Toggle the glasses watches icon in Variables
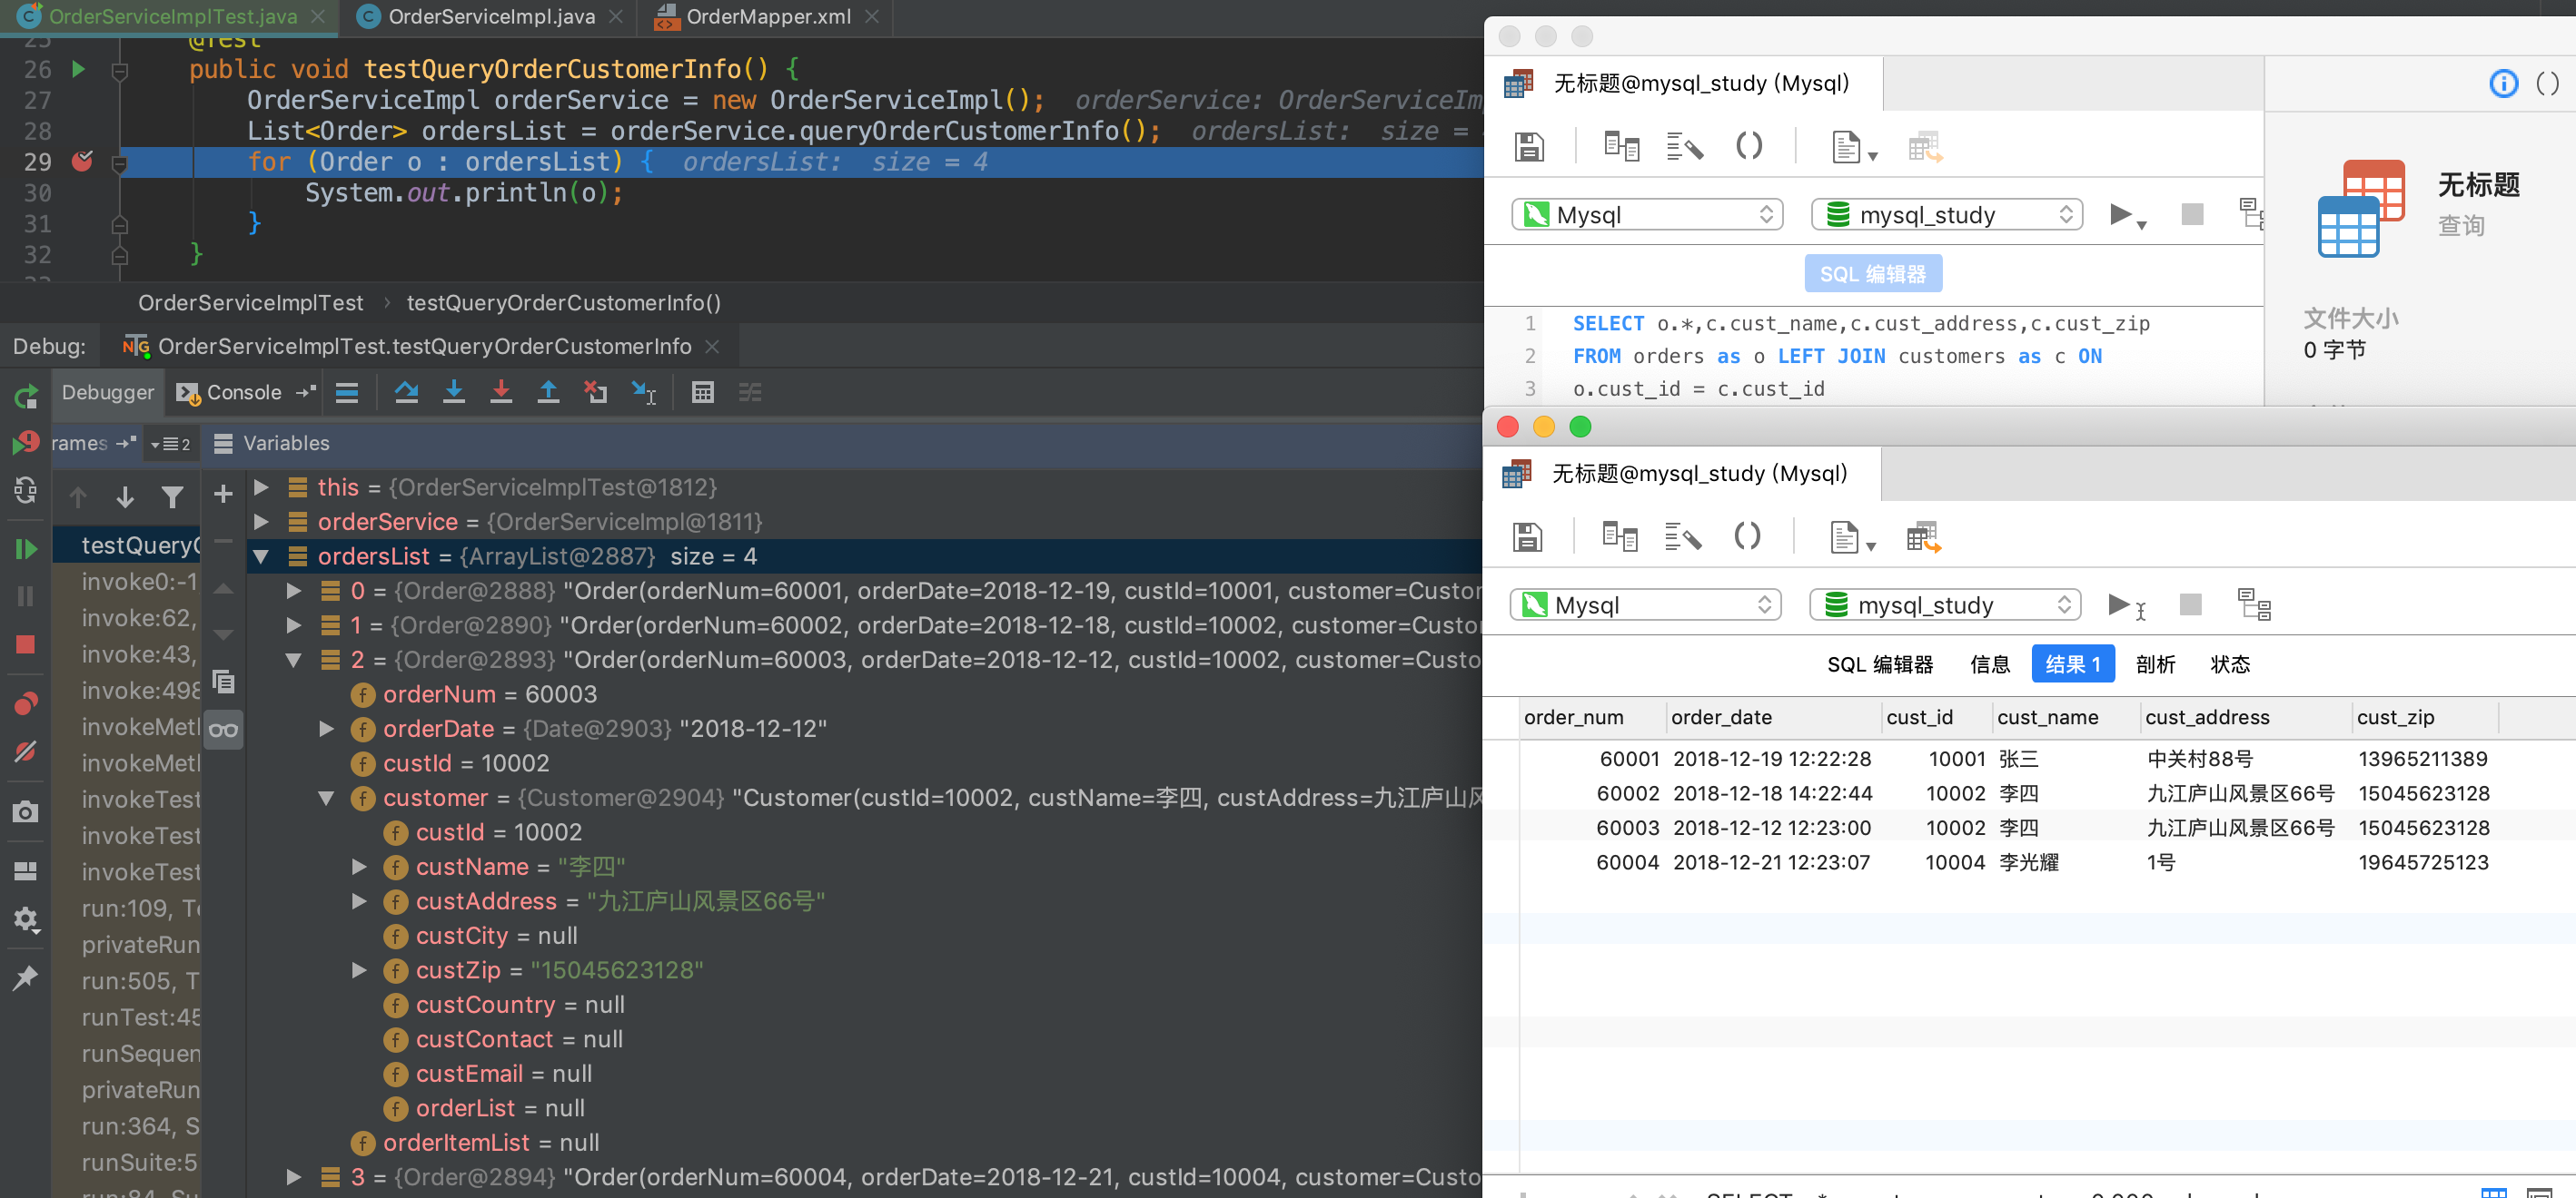This screenshot has height=1198, width=2576. (x=224, y=730)
